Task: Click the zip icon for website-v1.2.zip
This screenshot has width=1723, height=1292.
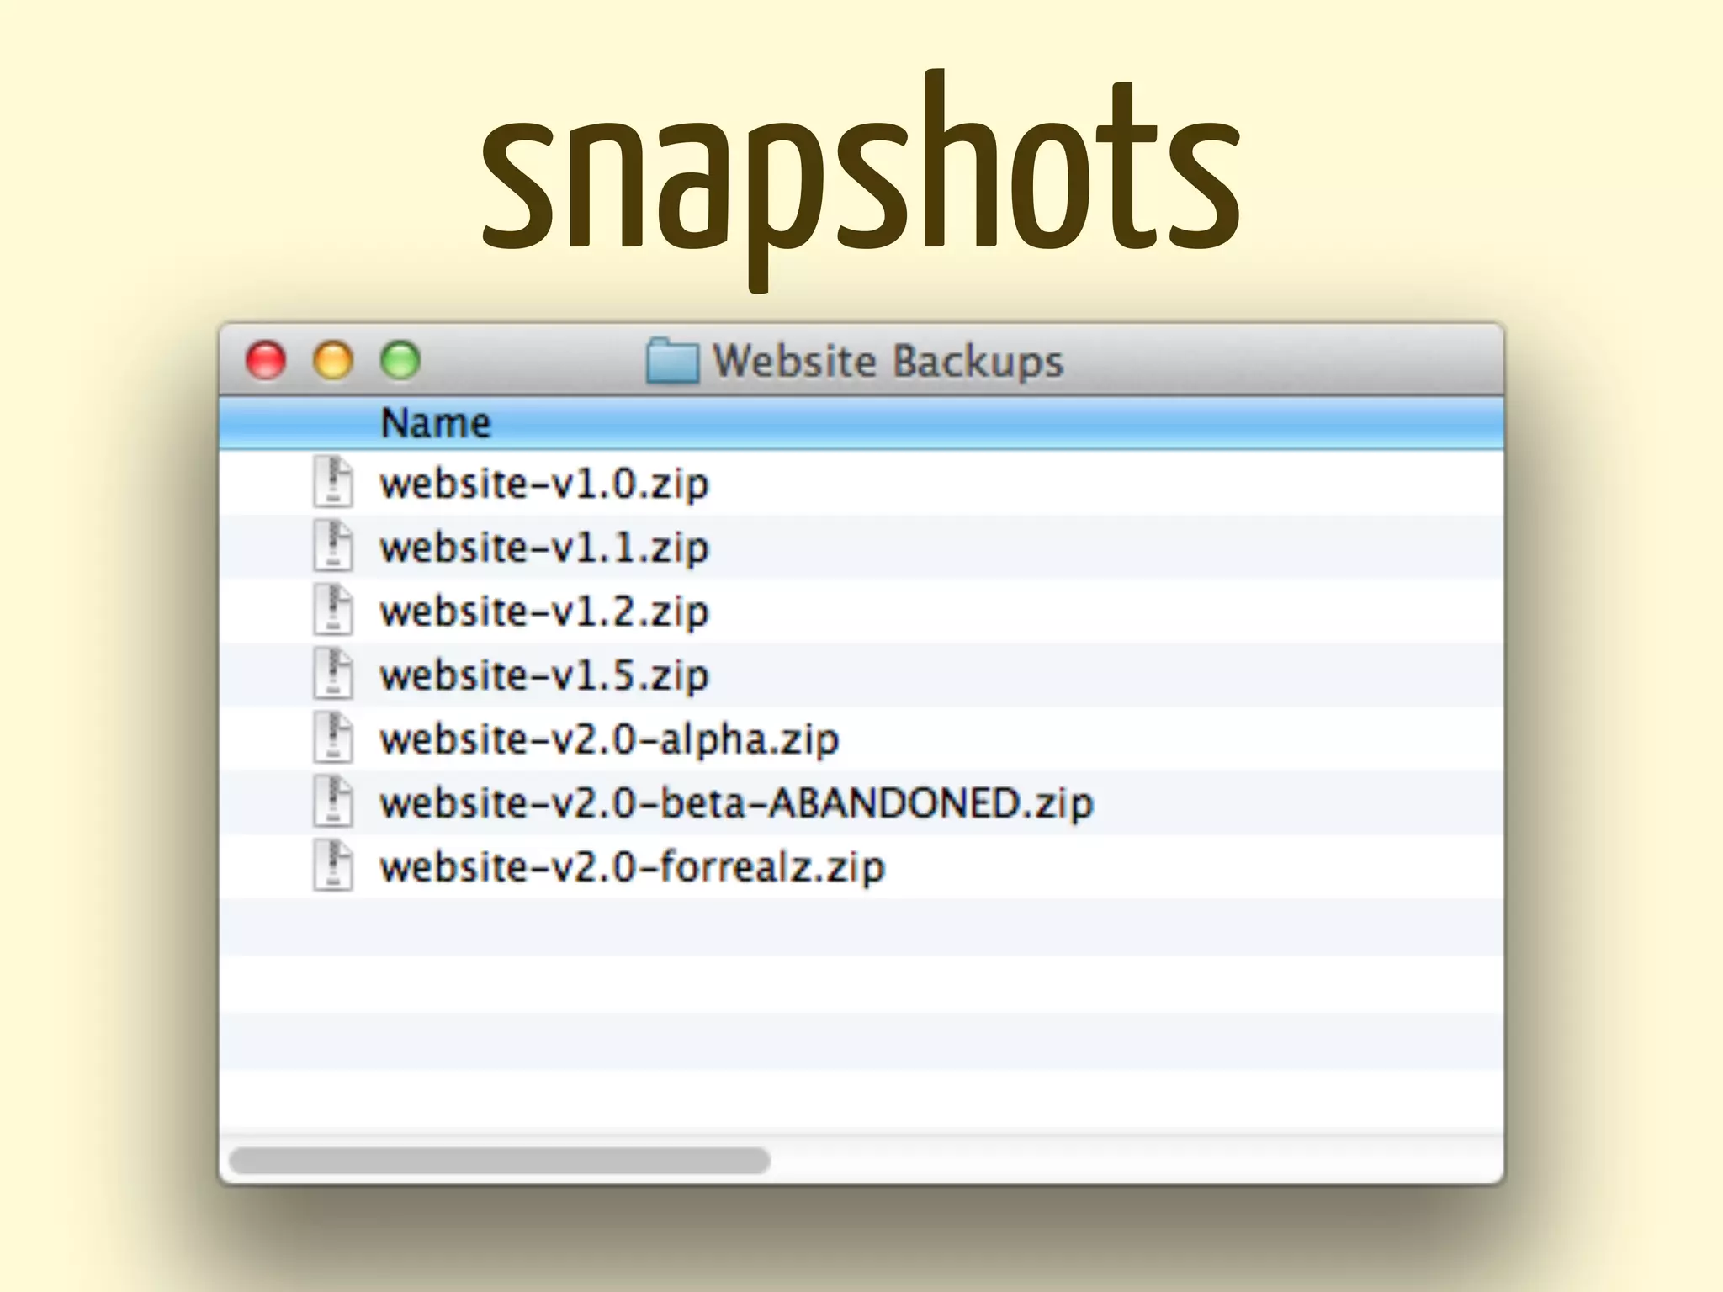Action: (x=333, y=610)
